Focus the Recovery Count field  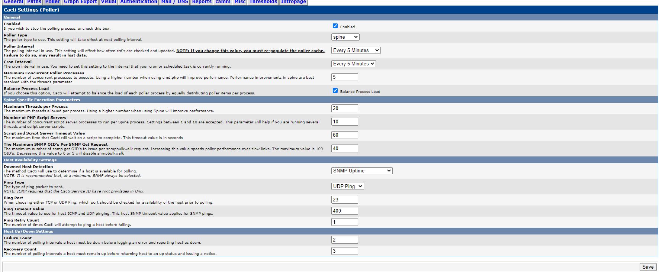(345, 251)
